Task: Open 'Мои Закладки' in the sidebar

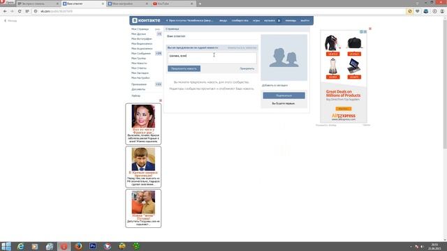Action: tap(140, 73)
